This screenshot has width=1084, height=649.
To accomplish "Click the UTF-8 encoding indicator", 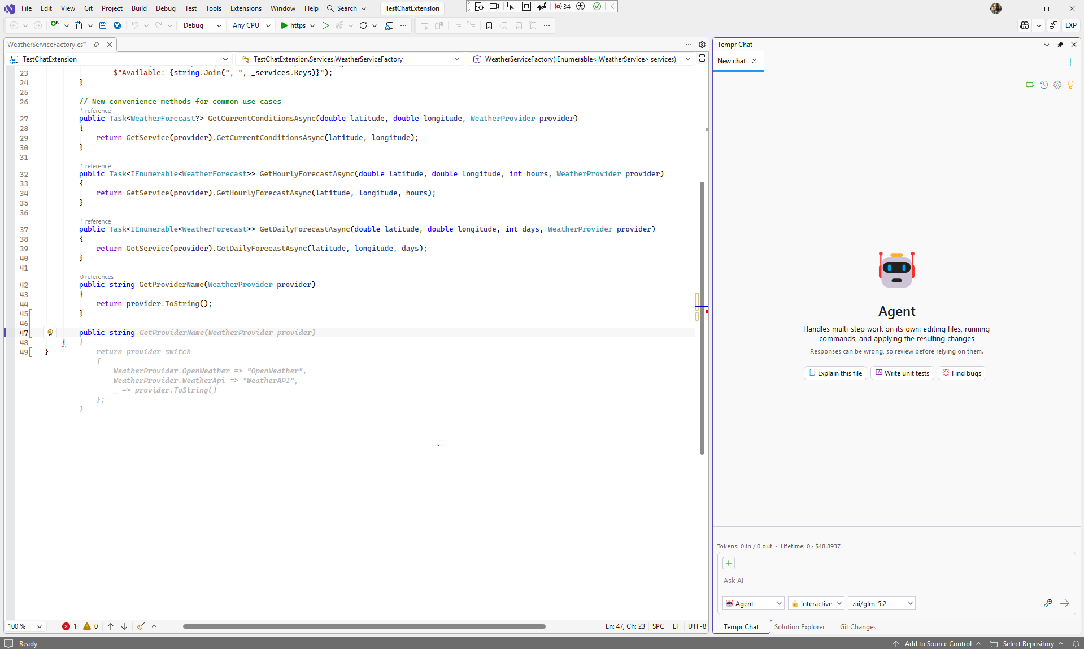I will (x=697, y=626).
